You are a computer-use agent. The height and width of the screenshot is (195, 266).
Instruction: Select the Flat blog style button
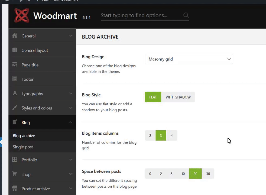[x=153, y=97]
